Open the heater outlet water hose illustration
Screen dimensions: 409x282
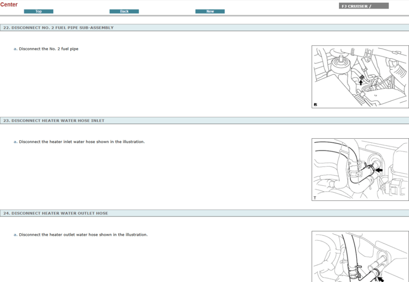(360, 258)
